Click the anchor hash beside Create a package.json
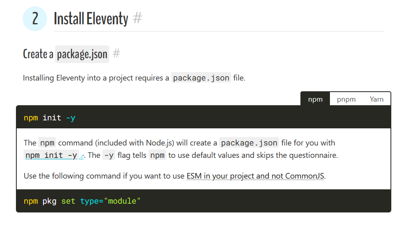Screen dimensions: 410x228 (116, 53)
